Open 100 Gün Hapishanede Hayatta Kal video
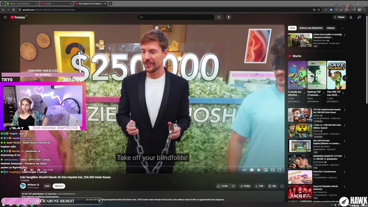368x207 pixels. 300,115
